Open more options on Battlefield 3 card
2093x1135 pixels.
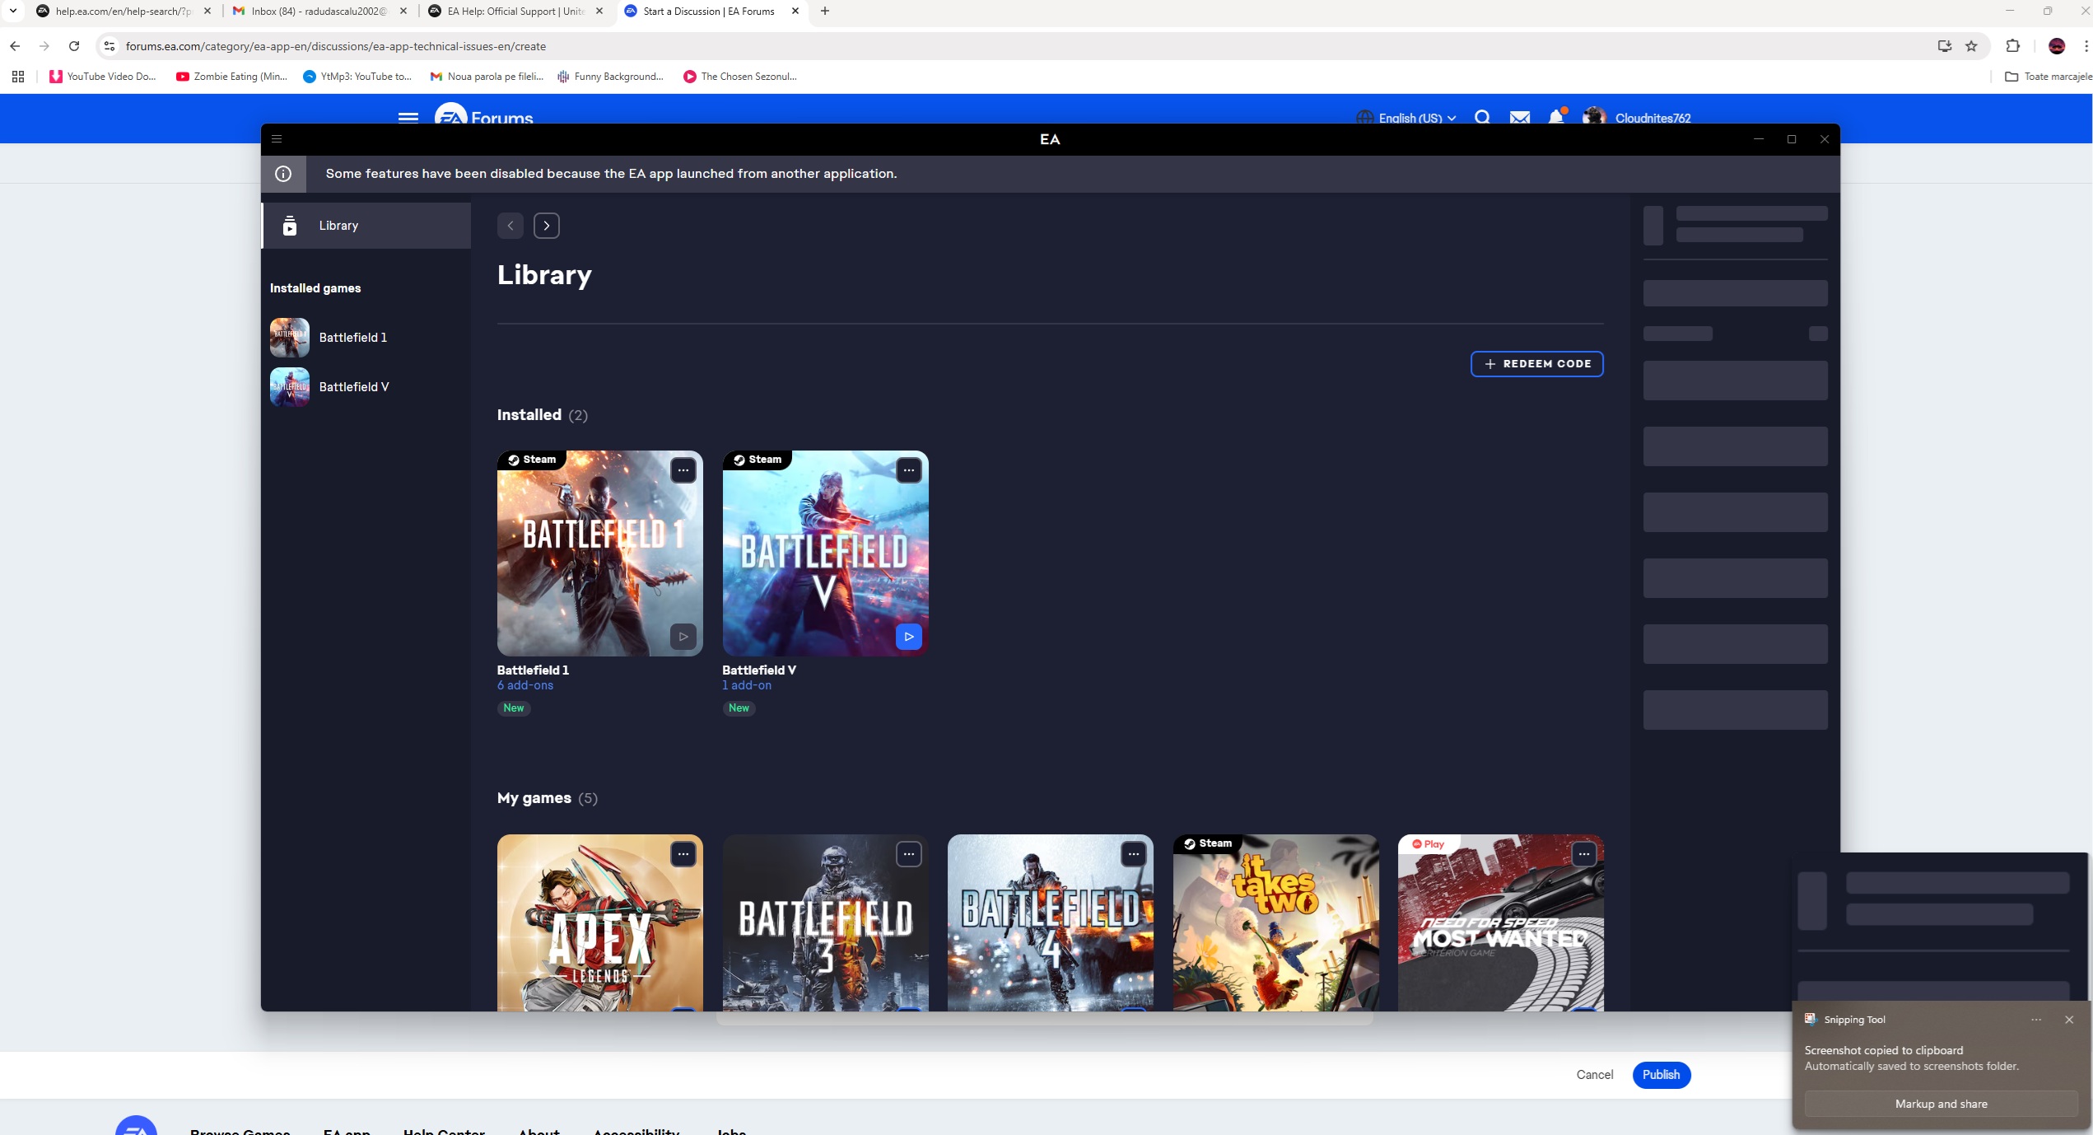pos(908,854)
